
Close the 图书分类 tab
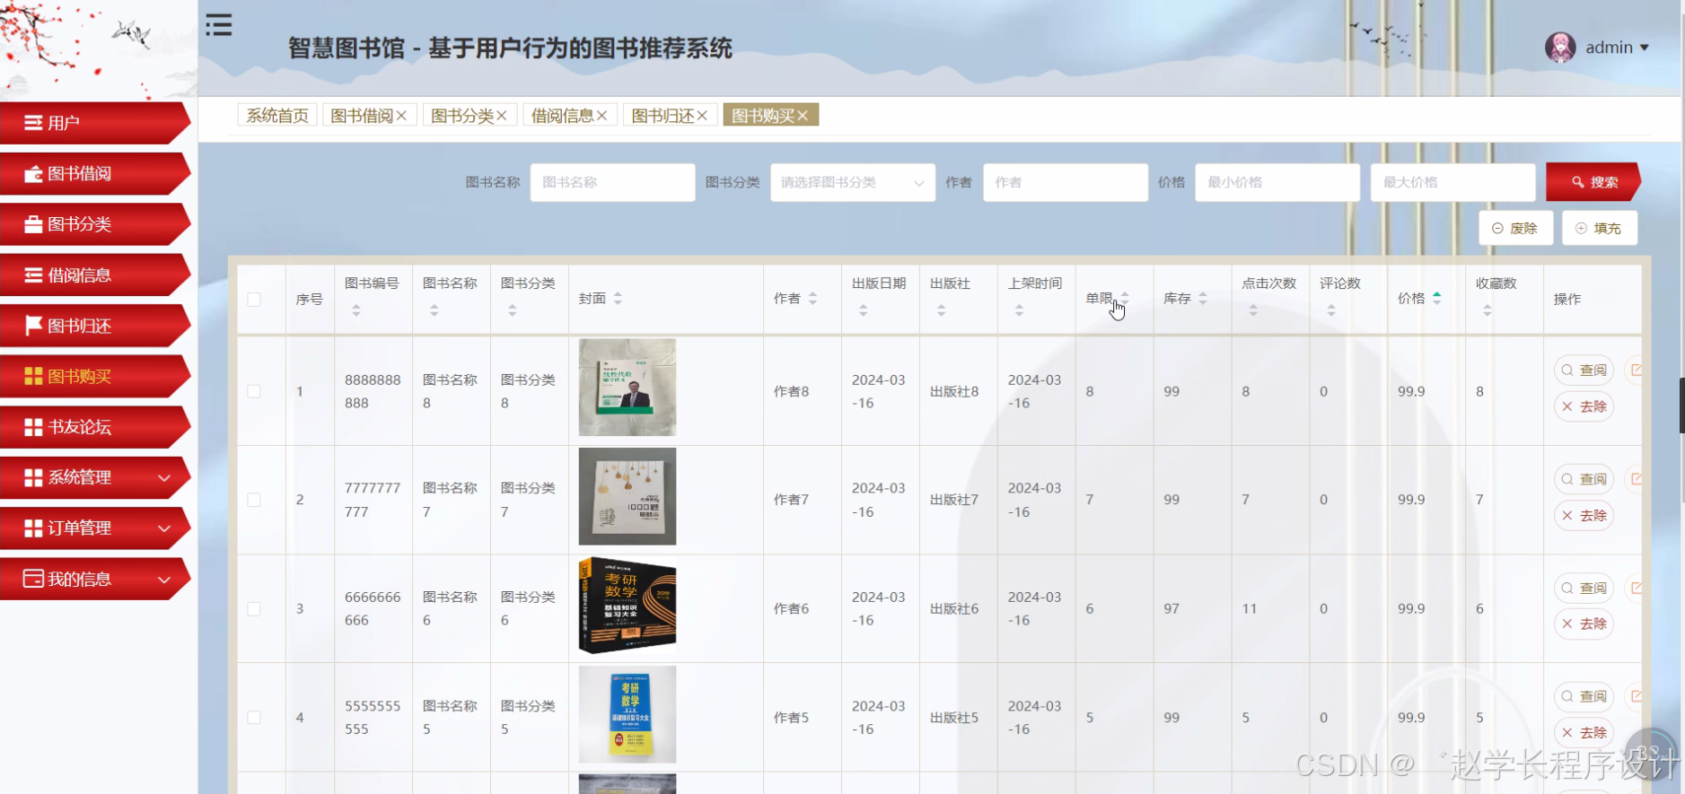502,116
